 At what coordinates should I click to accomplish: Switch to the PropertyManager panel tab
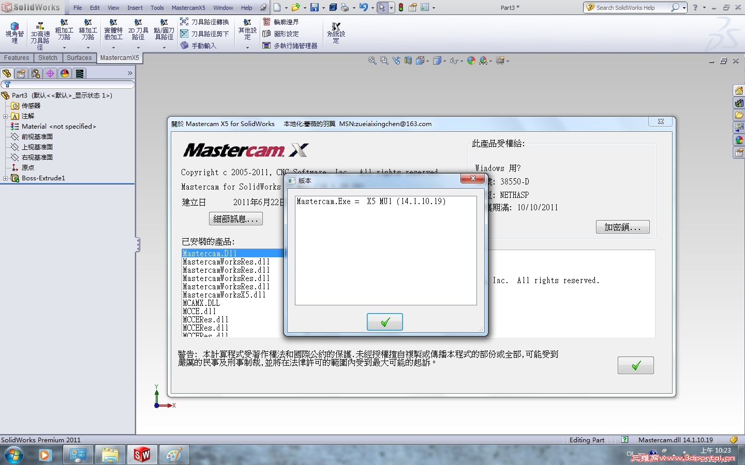click(x=21, y=73)
